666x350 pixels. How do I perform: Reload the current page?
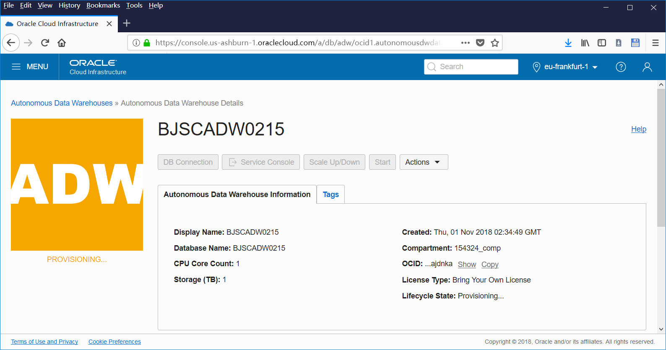[45, 43]
